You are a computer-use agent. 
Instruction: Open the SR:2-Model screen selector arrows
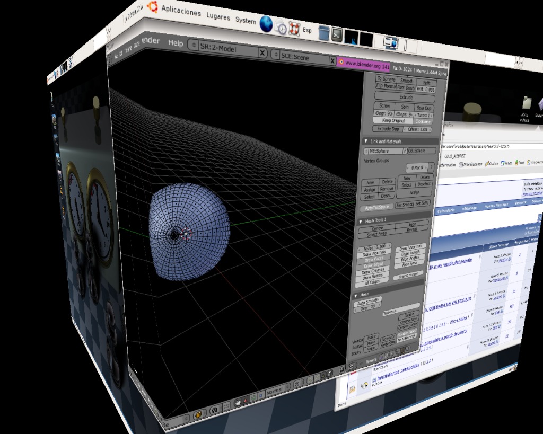tap(194, 45)
